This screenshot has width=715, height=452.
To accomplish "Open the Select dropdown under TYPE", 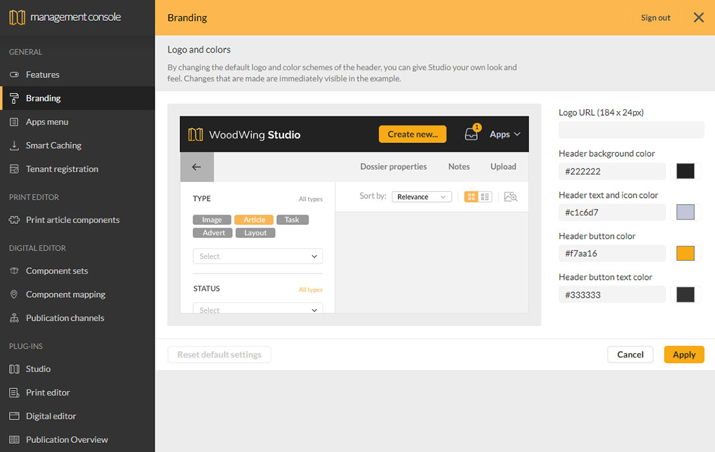I will (x=258, y=256).
